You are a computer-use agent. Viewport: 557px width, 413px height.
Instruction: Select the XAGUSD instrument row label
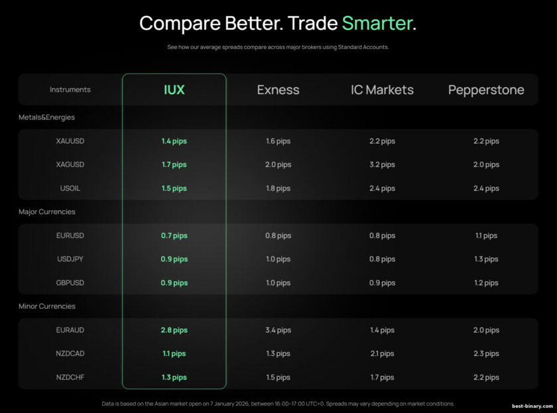click(x=70, y=164)
